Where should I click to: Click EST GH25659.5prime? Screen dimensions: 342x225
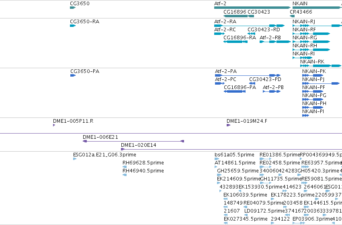[x=219, y=175]
